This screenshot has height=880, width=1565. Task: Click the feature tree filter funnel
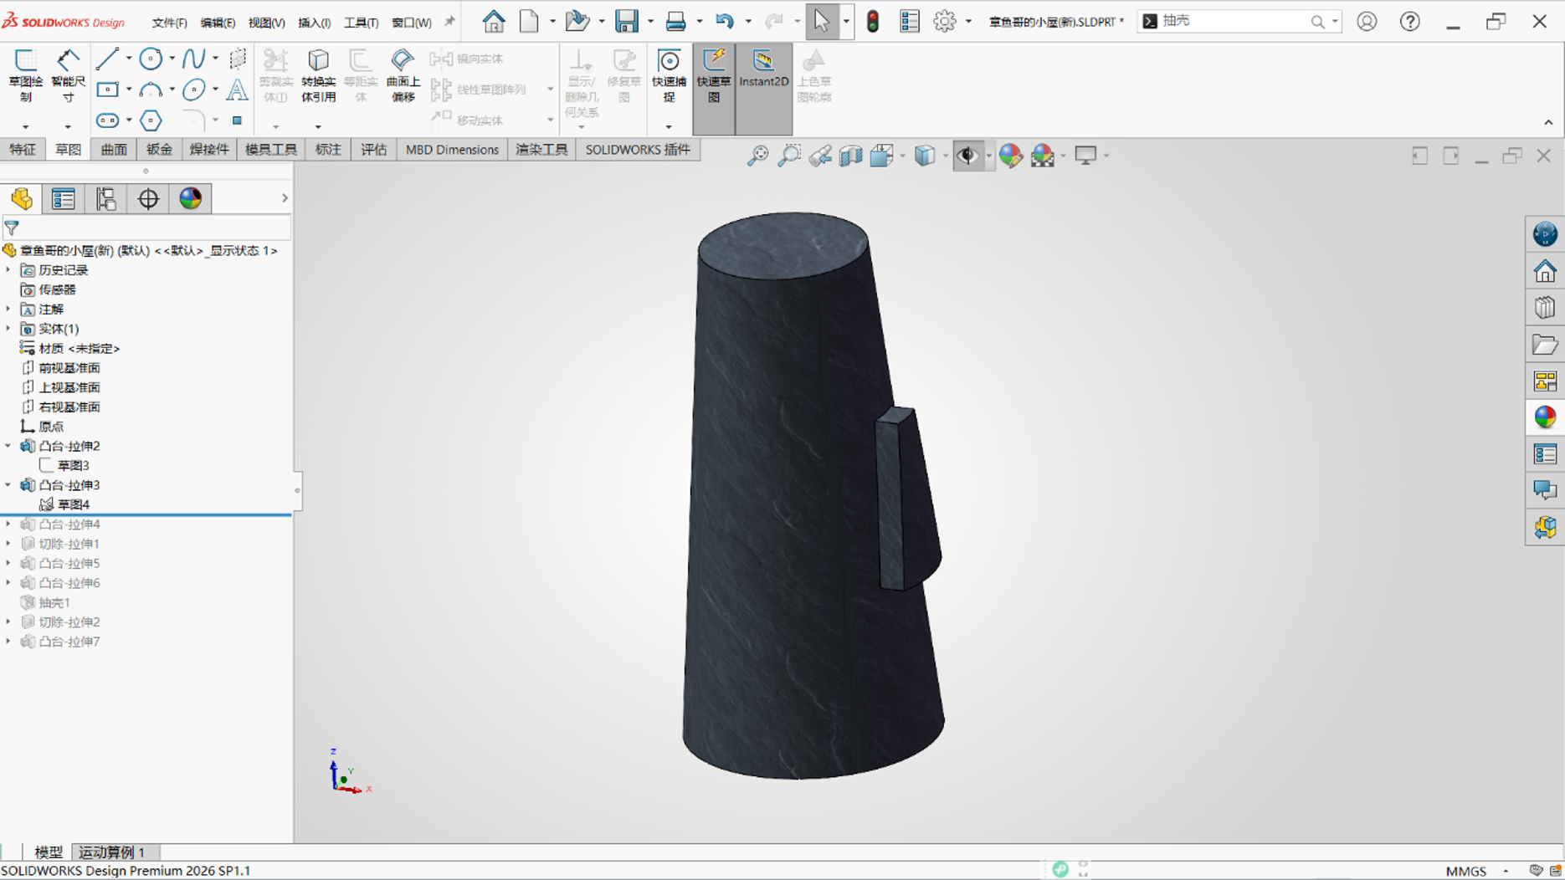click(12, 228)
